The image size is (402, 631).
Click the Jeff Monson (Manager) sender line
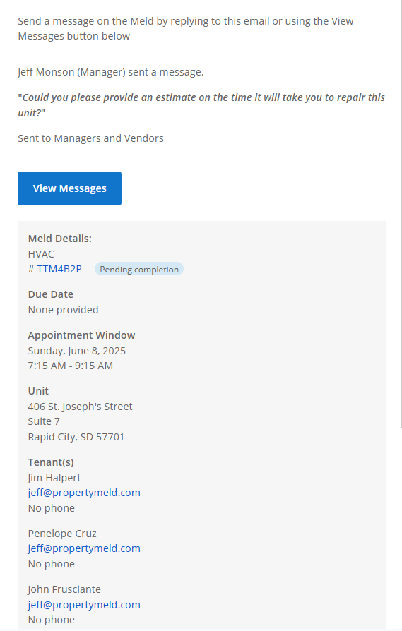[111, 71]
